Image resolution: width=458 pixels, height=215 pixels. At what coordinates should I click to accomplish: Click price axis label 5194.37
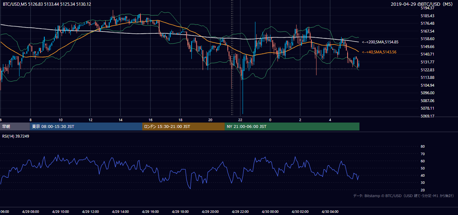(x=427, y=8)
